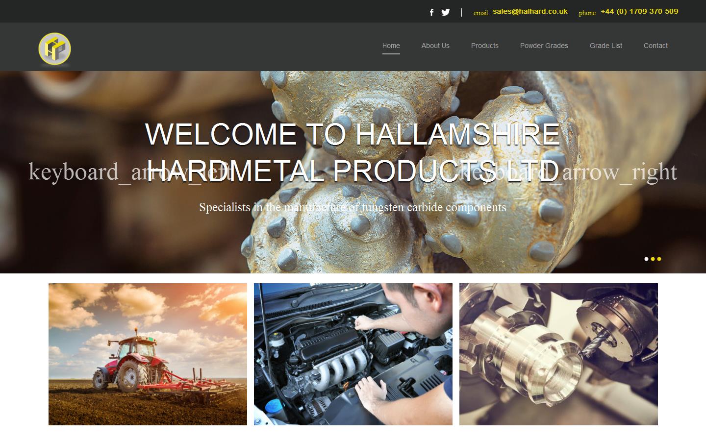Click the +44 (0) 1709 370 509 phone number
Image resolution: width=706 pixels, height=441 pixels.
639,11
